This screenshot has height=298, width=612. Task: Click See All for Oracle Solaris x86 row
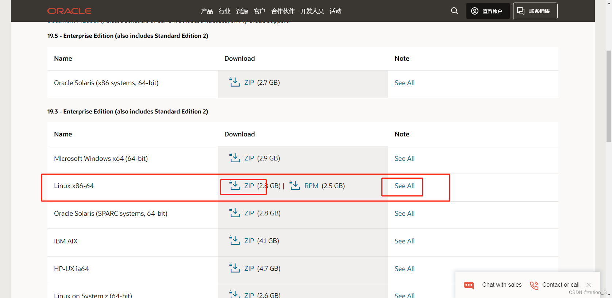404,83
